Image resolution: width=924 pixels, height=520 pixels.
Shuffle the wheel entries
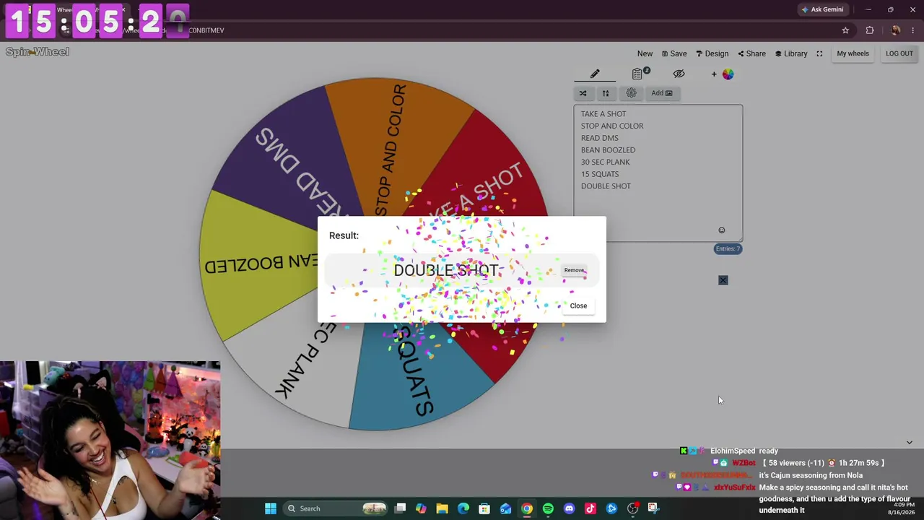(583, 93)
